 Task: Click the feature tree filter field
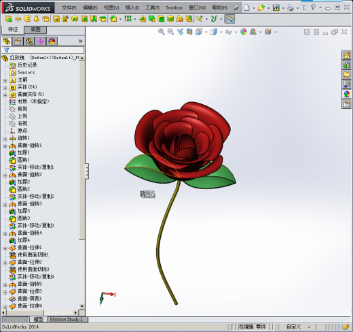point(43,50)
